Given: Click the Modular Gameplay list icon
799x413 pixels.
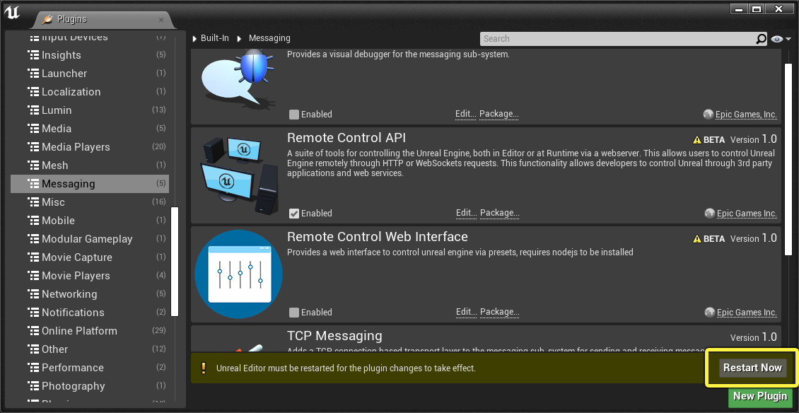Looking at the screenshot, I should coord(34,238).
